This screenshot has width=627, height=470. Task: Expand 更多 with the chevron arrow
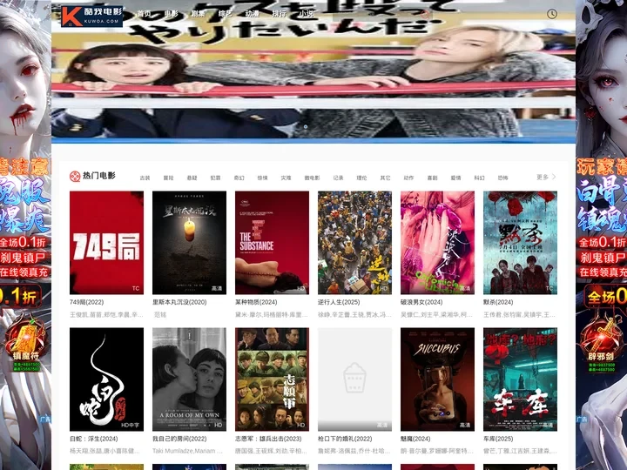[x=546, y=177]
